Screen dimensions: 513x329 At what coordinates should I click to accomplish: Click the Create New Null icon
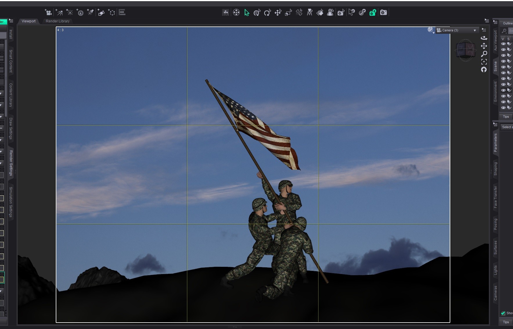[x=111, y=12]
